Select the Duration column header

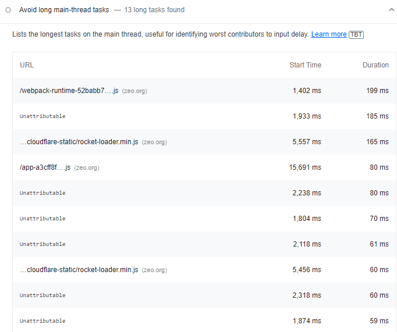point(375,65)
